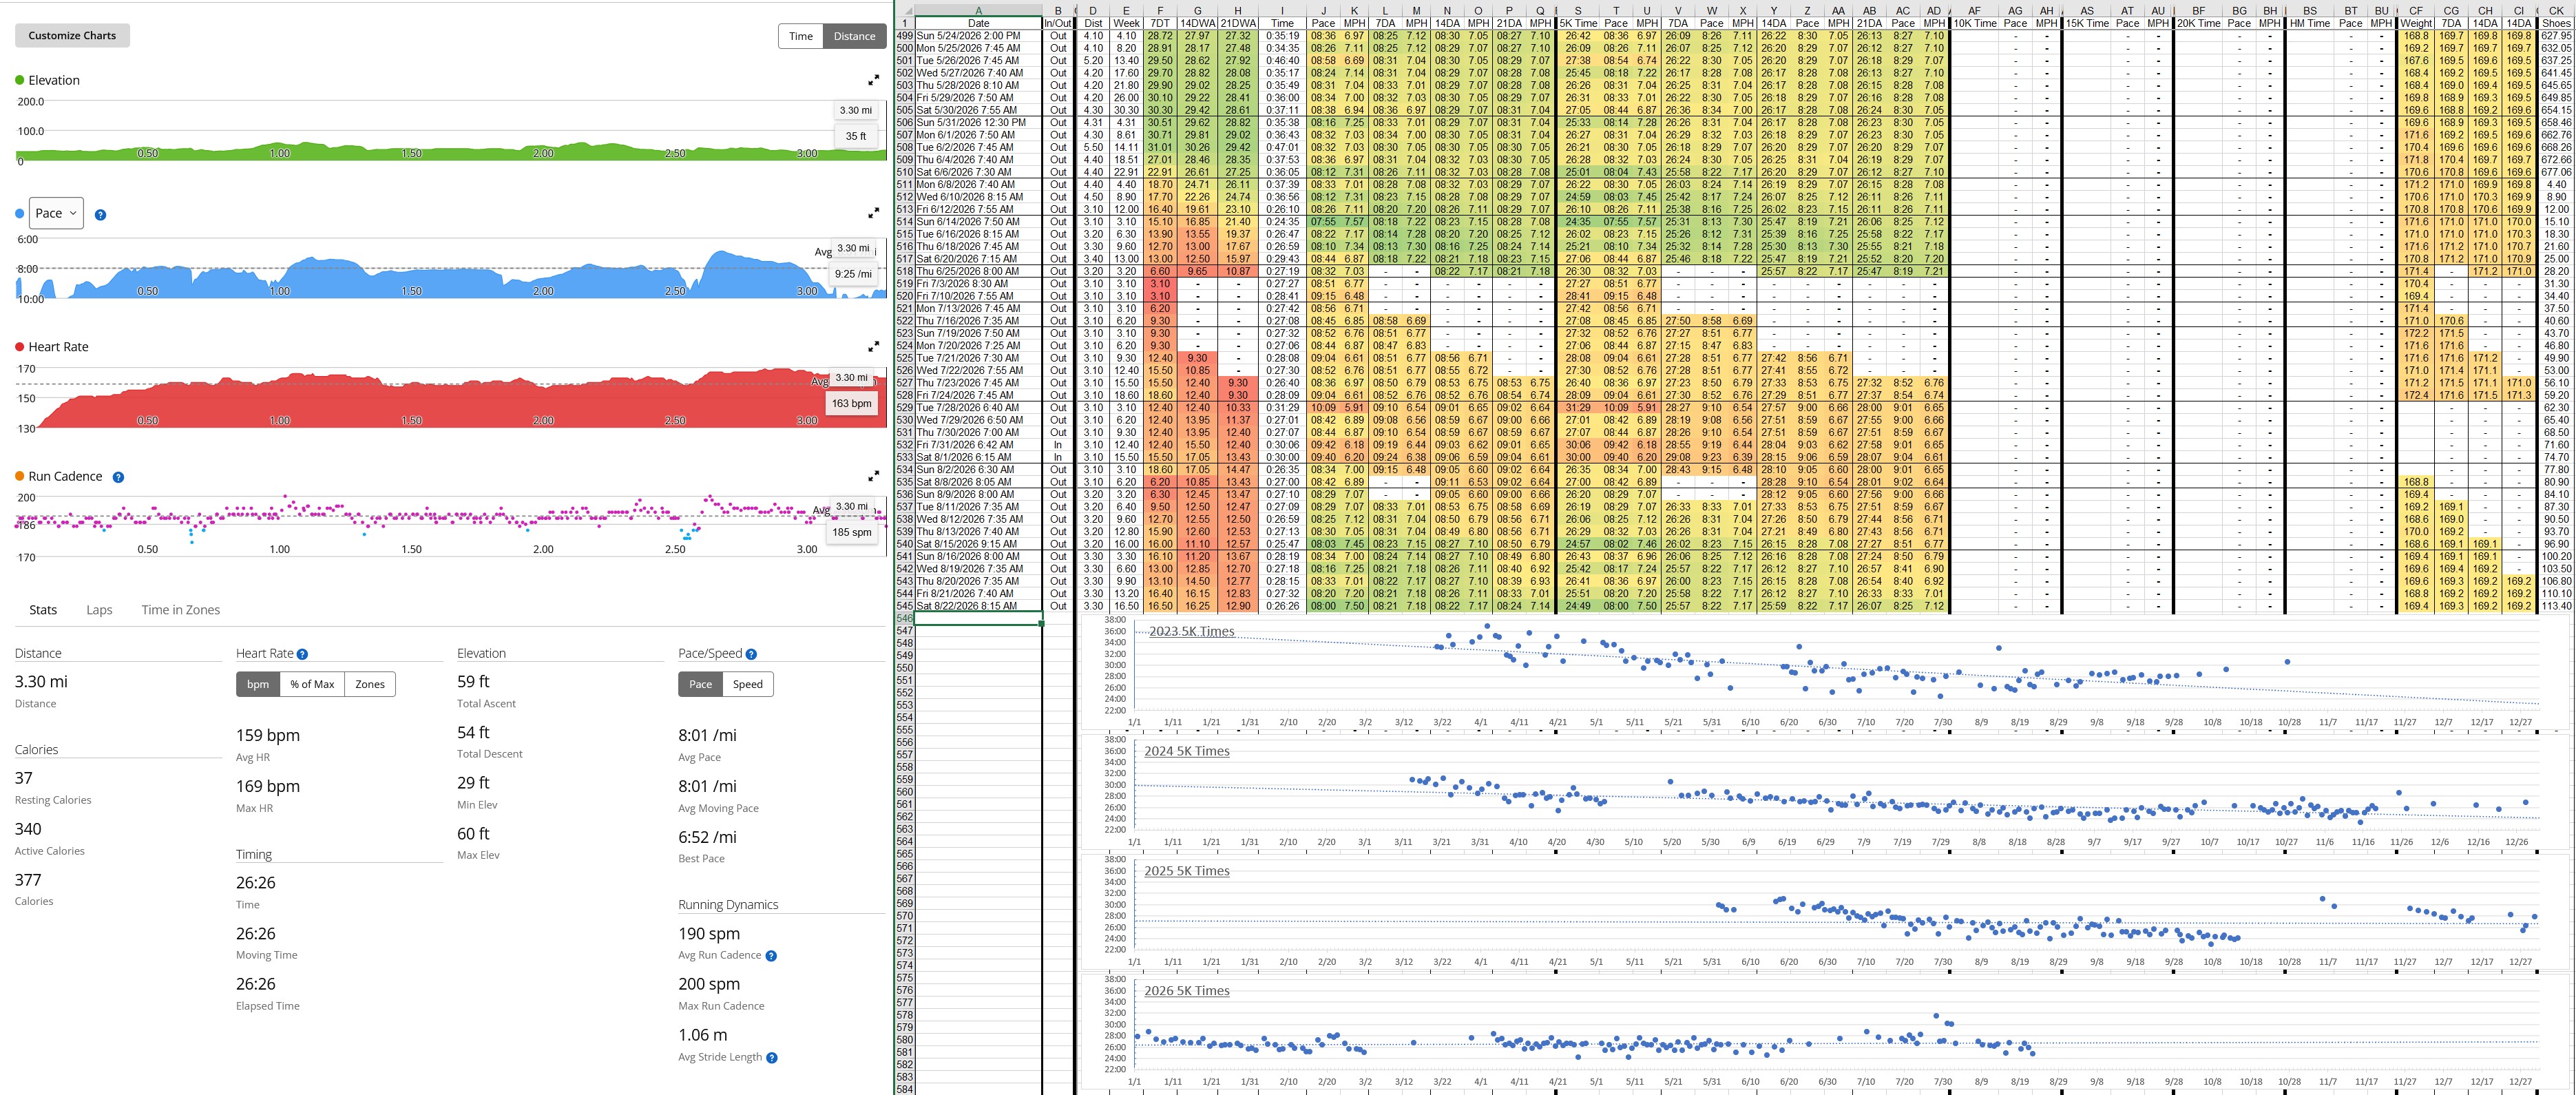Show heart rate as % of Max

pos(312,684)
